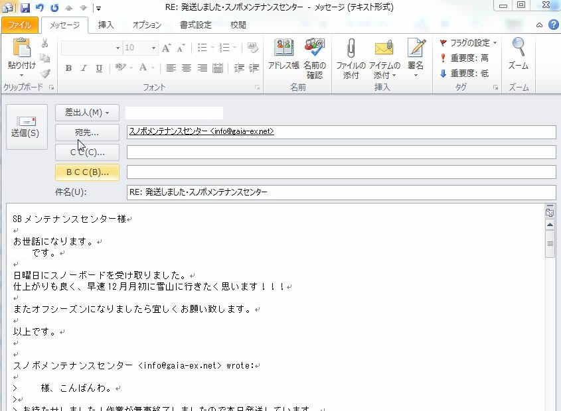The image size is (561, 411).
Task: Open the font name combo box
Action: point(91,48)
